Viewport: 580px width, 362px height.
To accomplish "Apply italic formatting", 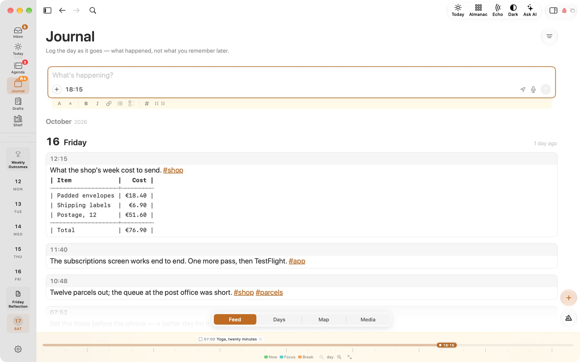I will tap(97, 104).
